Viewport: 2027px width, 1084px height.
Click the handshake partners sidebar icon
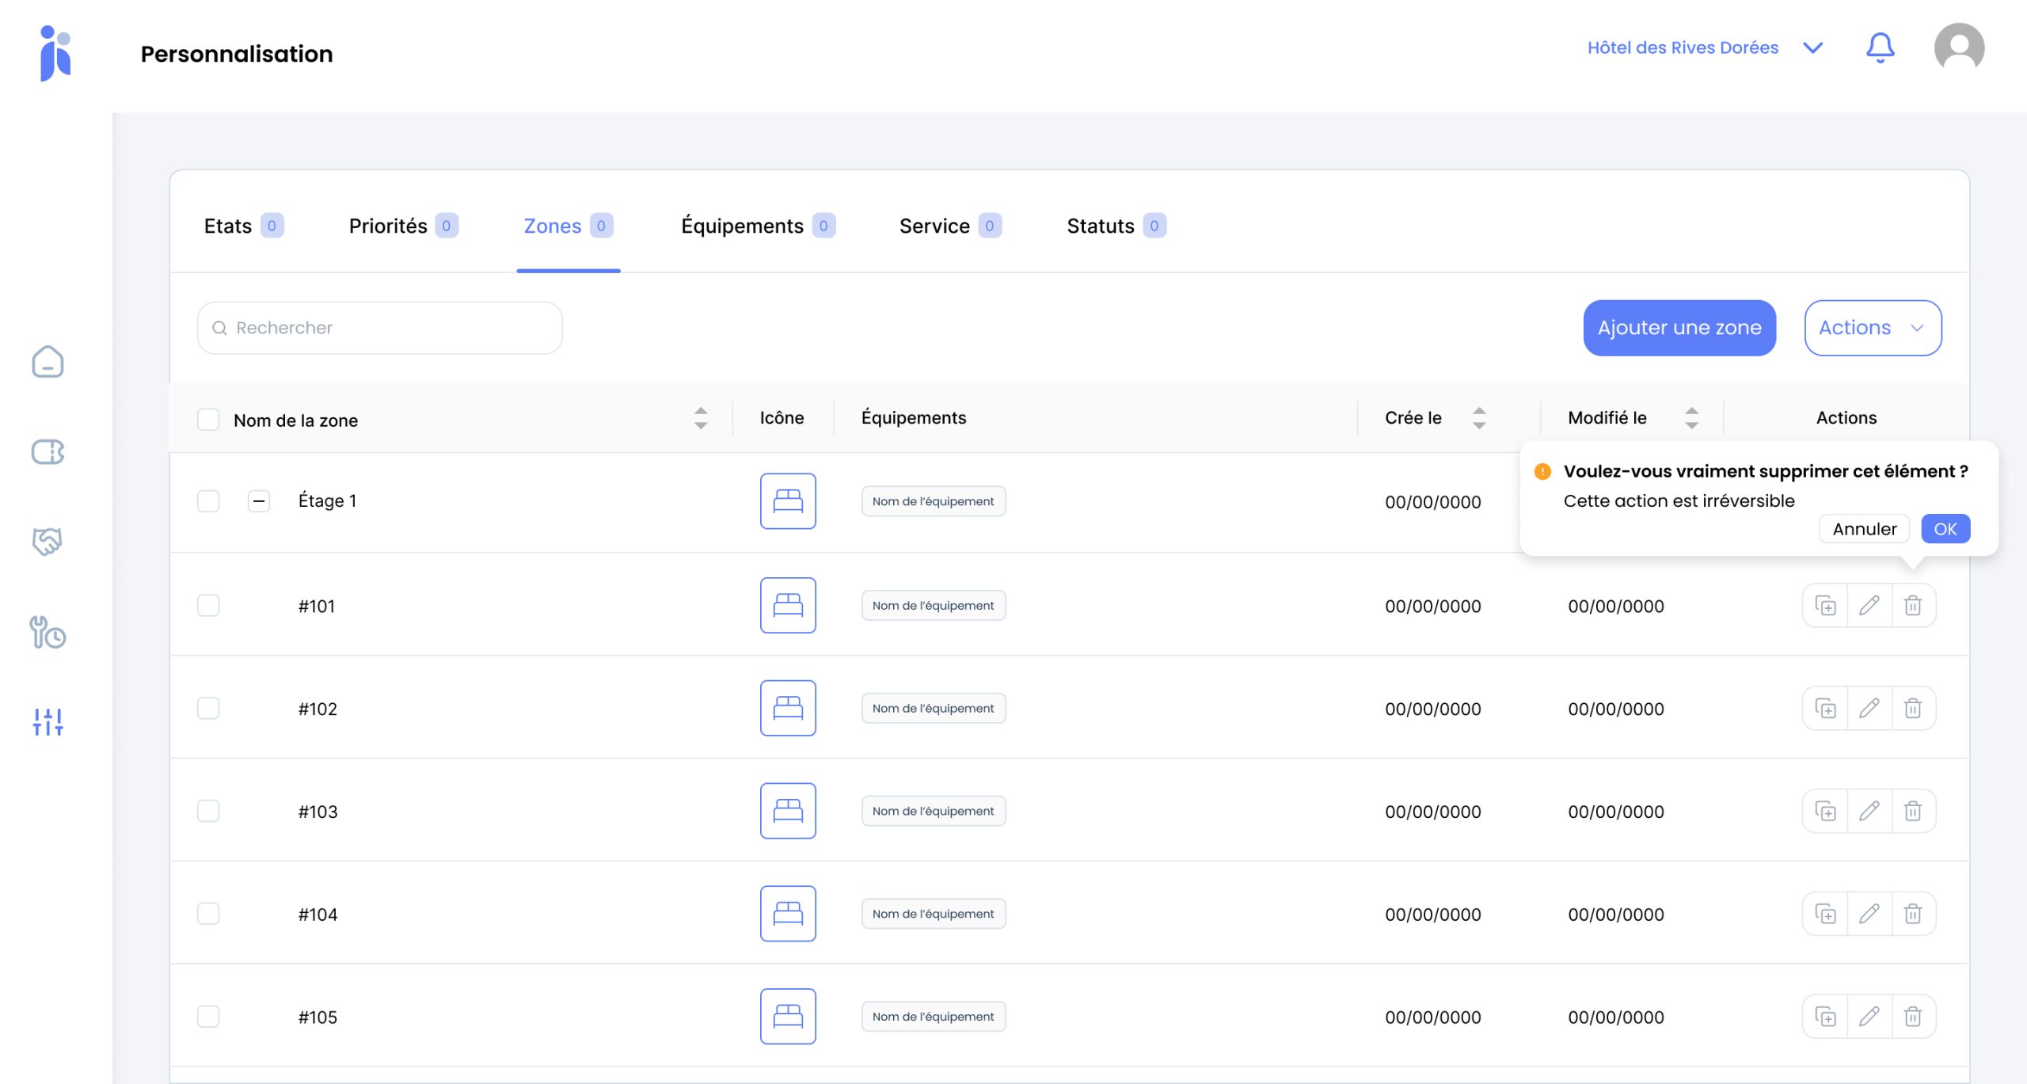coord(48,542)
